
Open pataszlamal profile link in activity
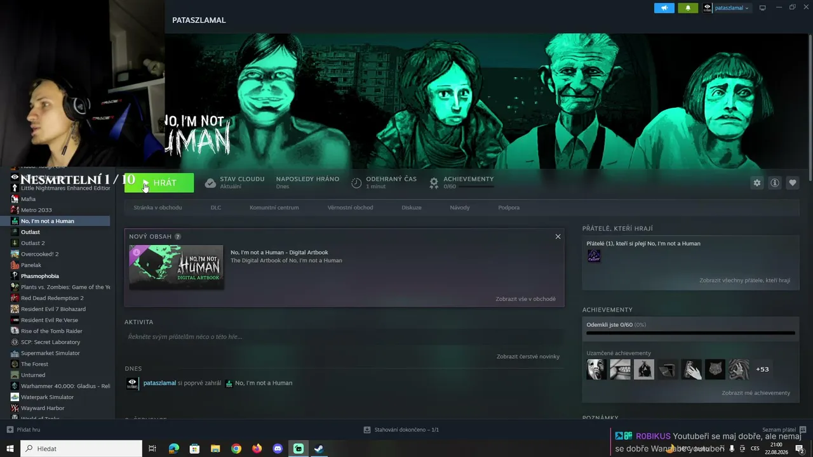tap(159, 383)
